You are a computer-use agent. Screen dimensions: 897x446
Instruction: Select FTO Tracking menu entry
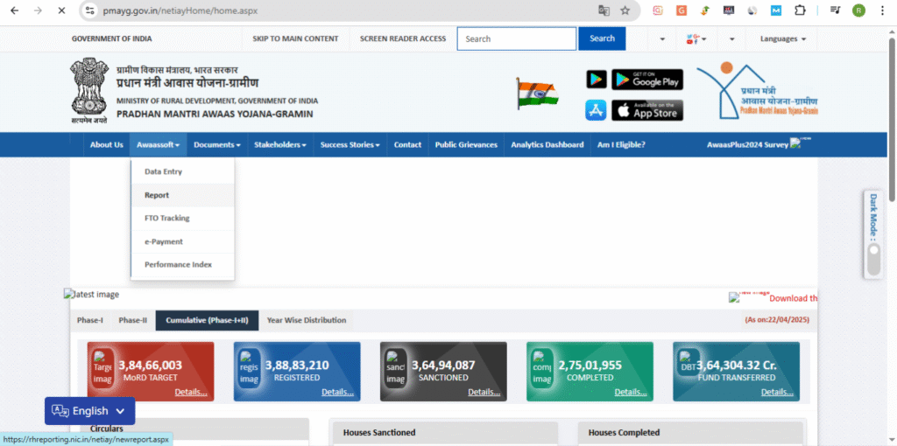click(x=182, y=218)
